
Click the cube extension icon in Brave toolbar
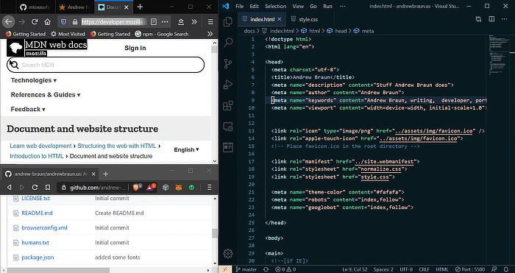166,187
